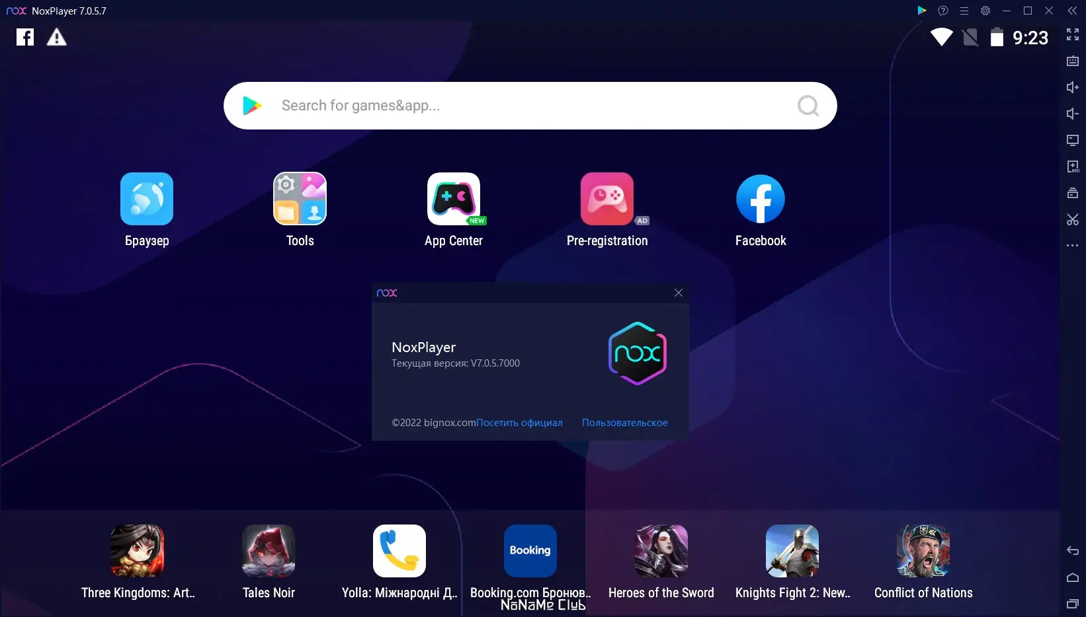1086x617 pixels.
Task: Open Three Kingdoms: Art game
Action: pos(138,551)
